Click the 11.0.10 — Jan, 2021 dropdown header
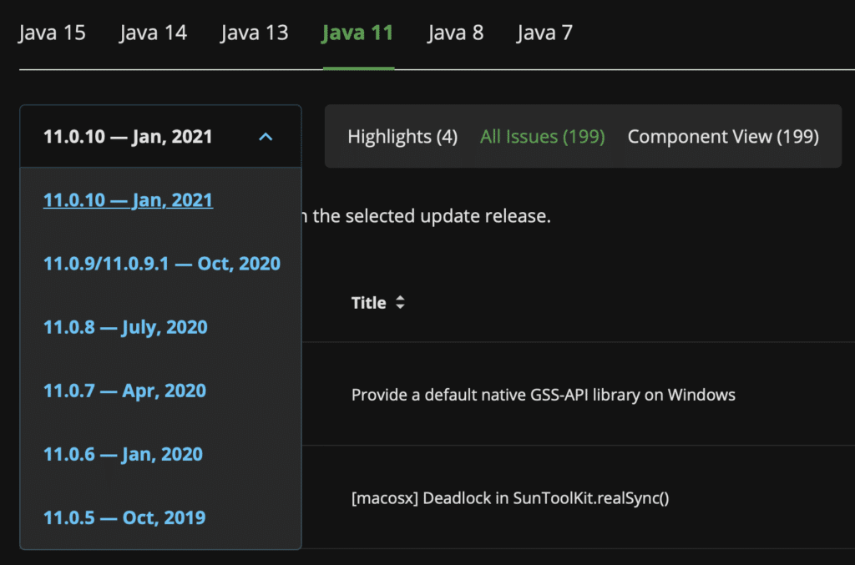This screenshot has width=855, height=565. click(x=160, y=136)
